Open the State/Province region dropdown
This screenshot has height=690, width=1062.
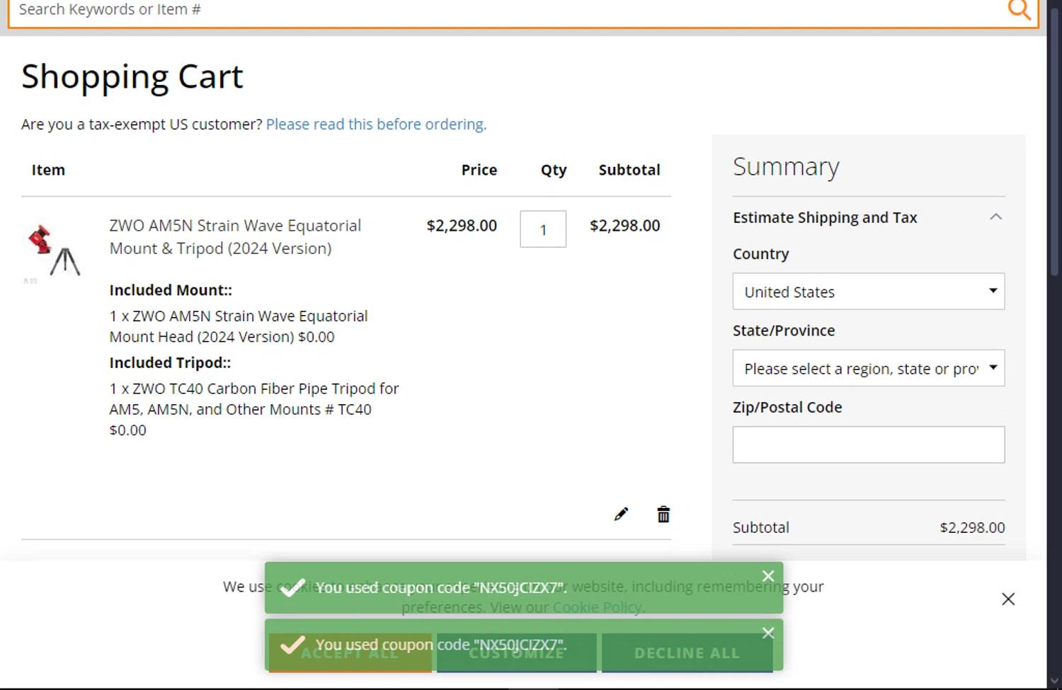869,368
